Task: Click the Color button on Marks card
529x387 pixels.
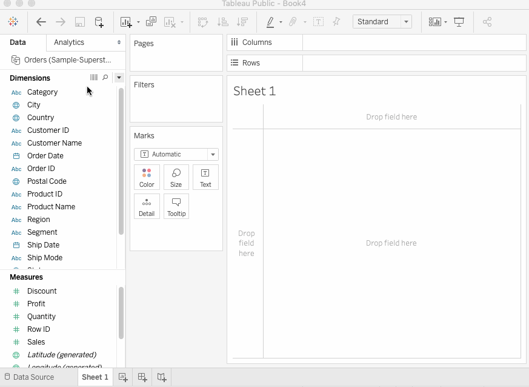Action: click(x=147, y=177)
